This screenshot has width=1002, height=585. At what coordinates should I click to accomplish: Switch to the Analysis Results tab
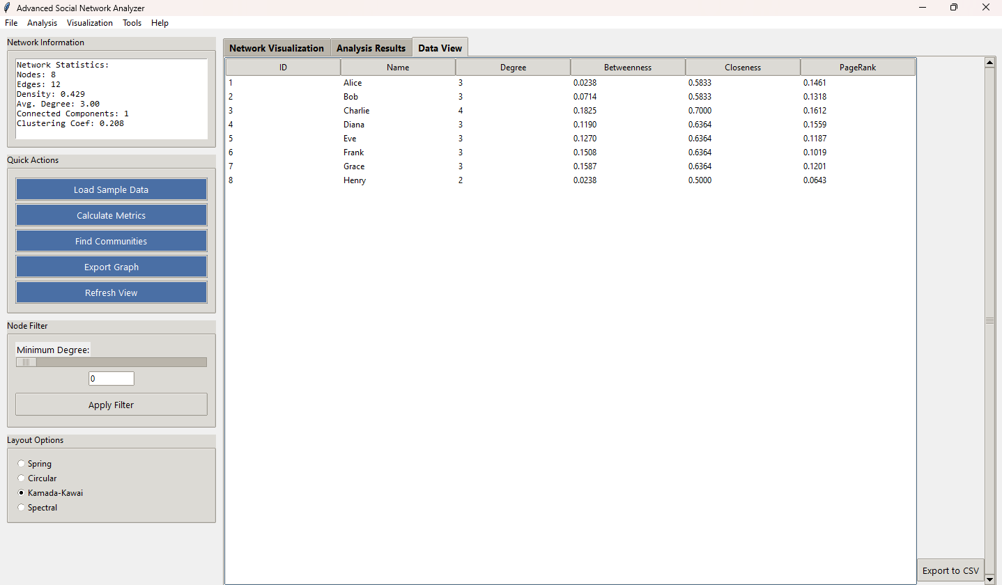coord(371,48)
